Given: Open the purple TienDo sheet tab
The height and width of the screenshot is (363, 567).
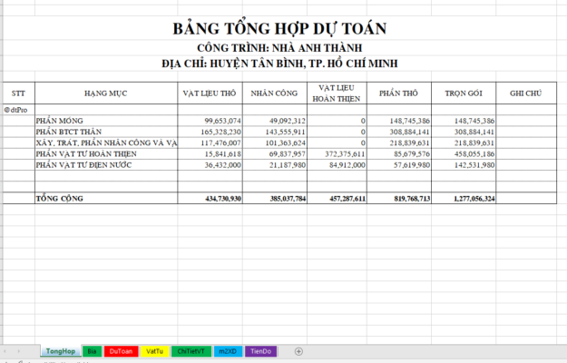Looking at the screenshot, I should click(261, 351).
